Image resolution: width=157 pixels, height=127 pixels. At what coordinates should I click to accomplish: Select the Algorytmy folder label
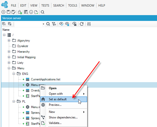(24, 41)
